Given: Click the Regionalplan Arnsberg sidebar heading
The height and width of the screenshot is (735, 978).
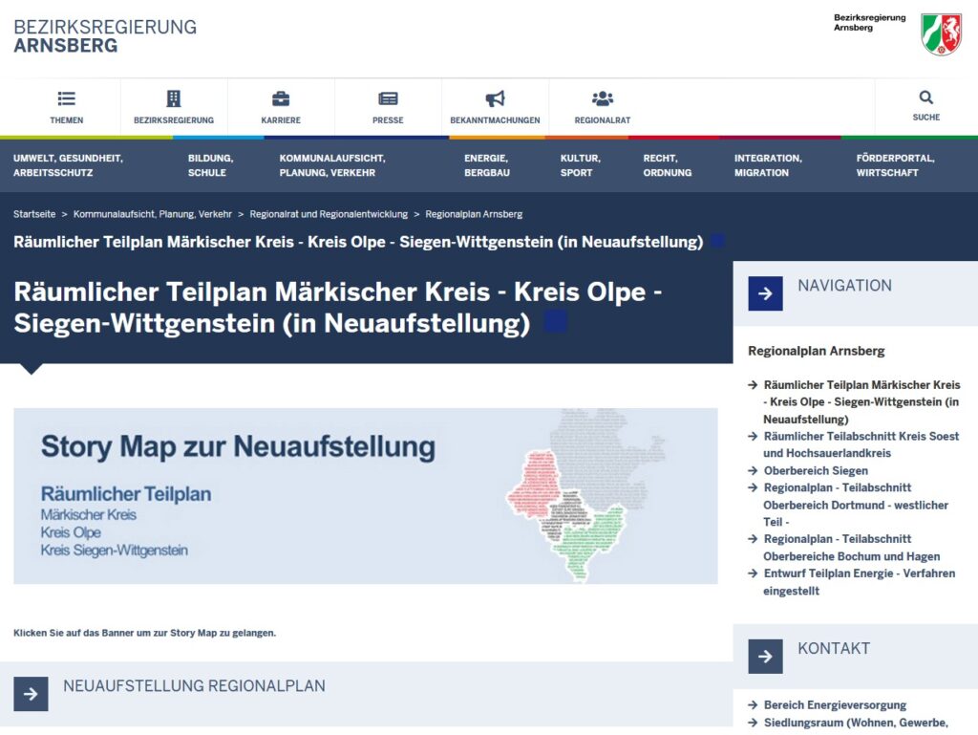Looking at the screenshot, I should [x=816, y=351].
